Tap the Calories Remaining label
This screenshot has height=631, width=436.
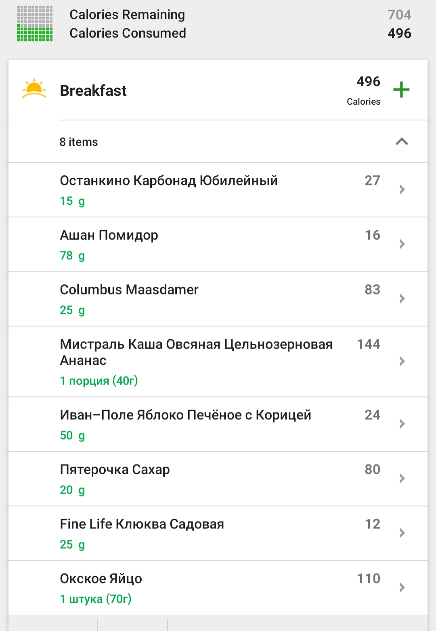point(127,15)
